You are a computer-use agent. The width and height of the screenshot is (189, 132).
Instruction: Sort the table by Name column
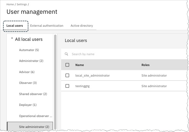pos(79,65)
